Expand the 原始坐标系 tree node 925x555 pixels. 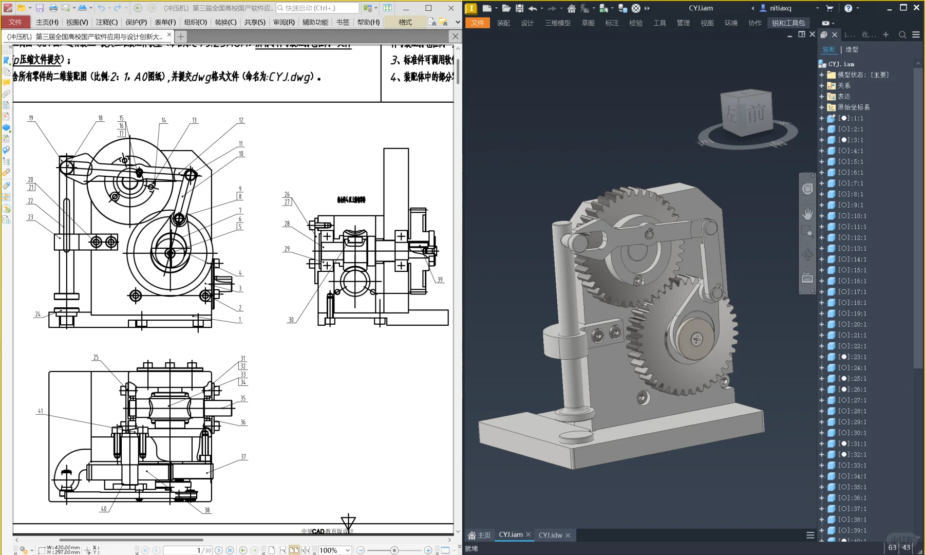821,107
